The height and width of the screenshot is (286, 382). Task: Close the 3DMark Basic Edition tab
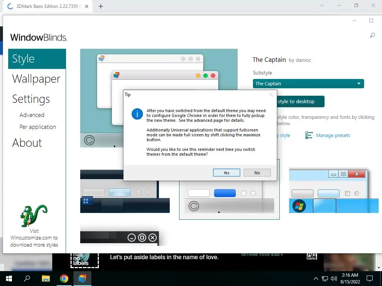click(x=87, y=6)
